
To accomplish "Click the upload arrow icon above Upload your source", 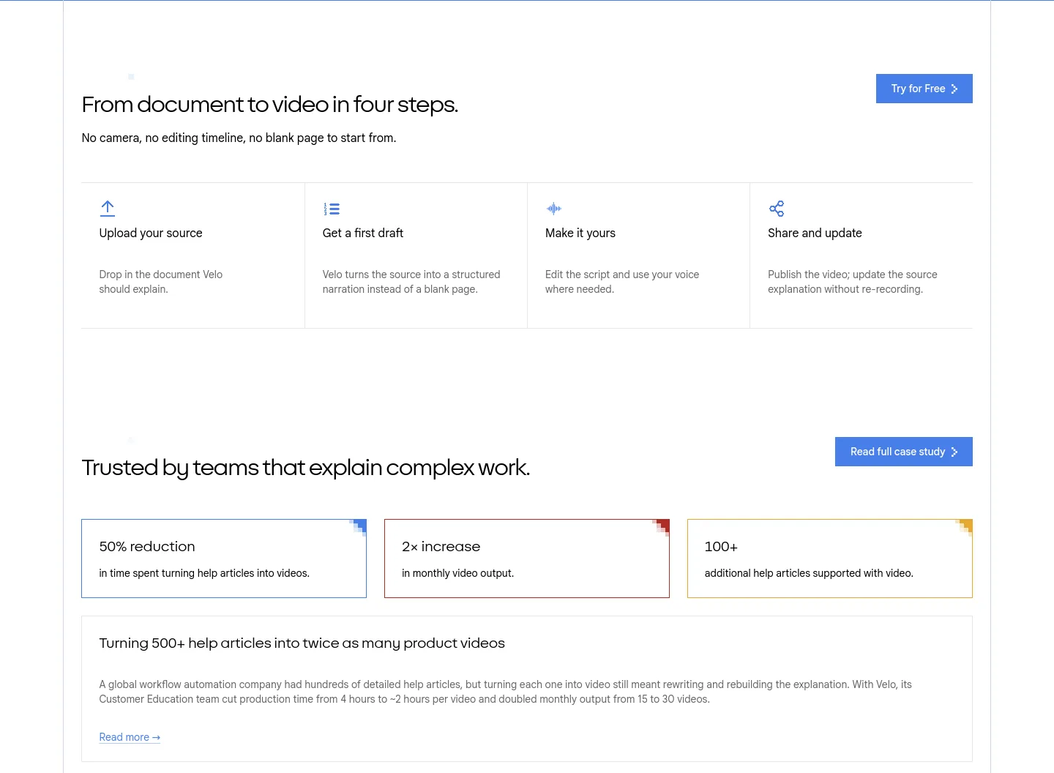I will [x=108, y=209].
